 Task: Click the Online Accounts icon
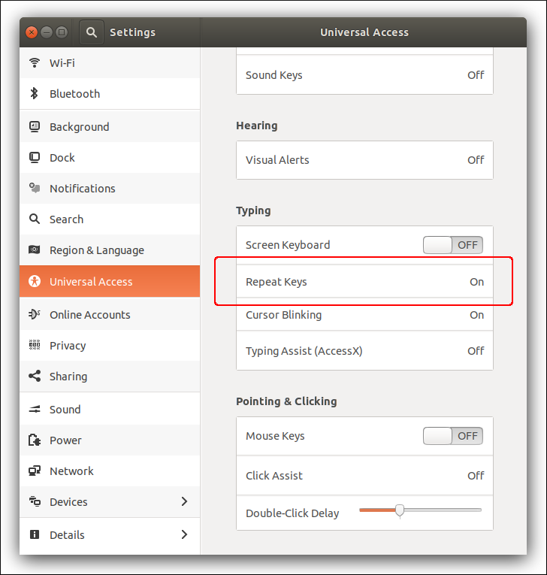pos(35,314)
